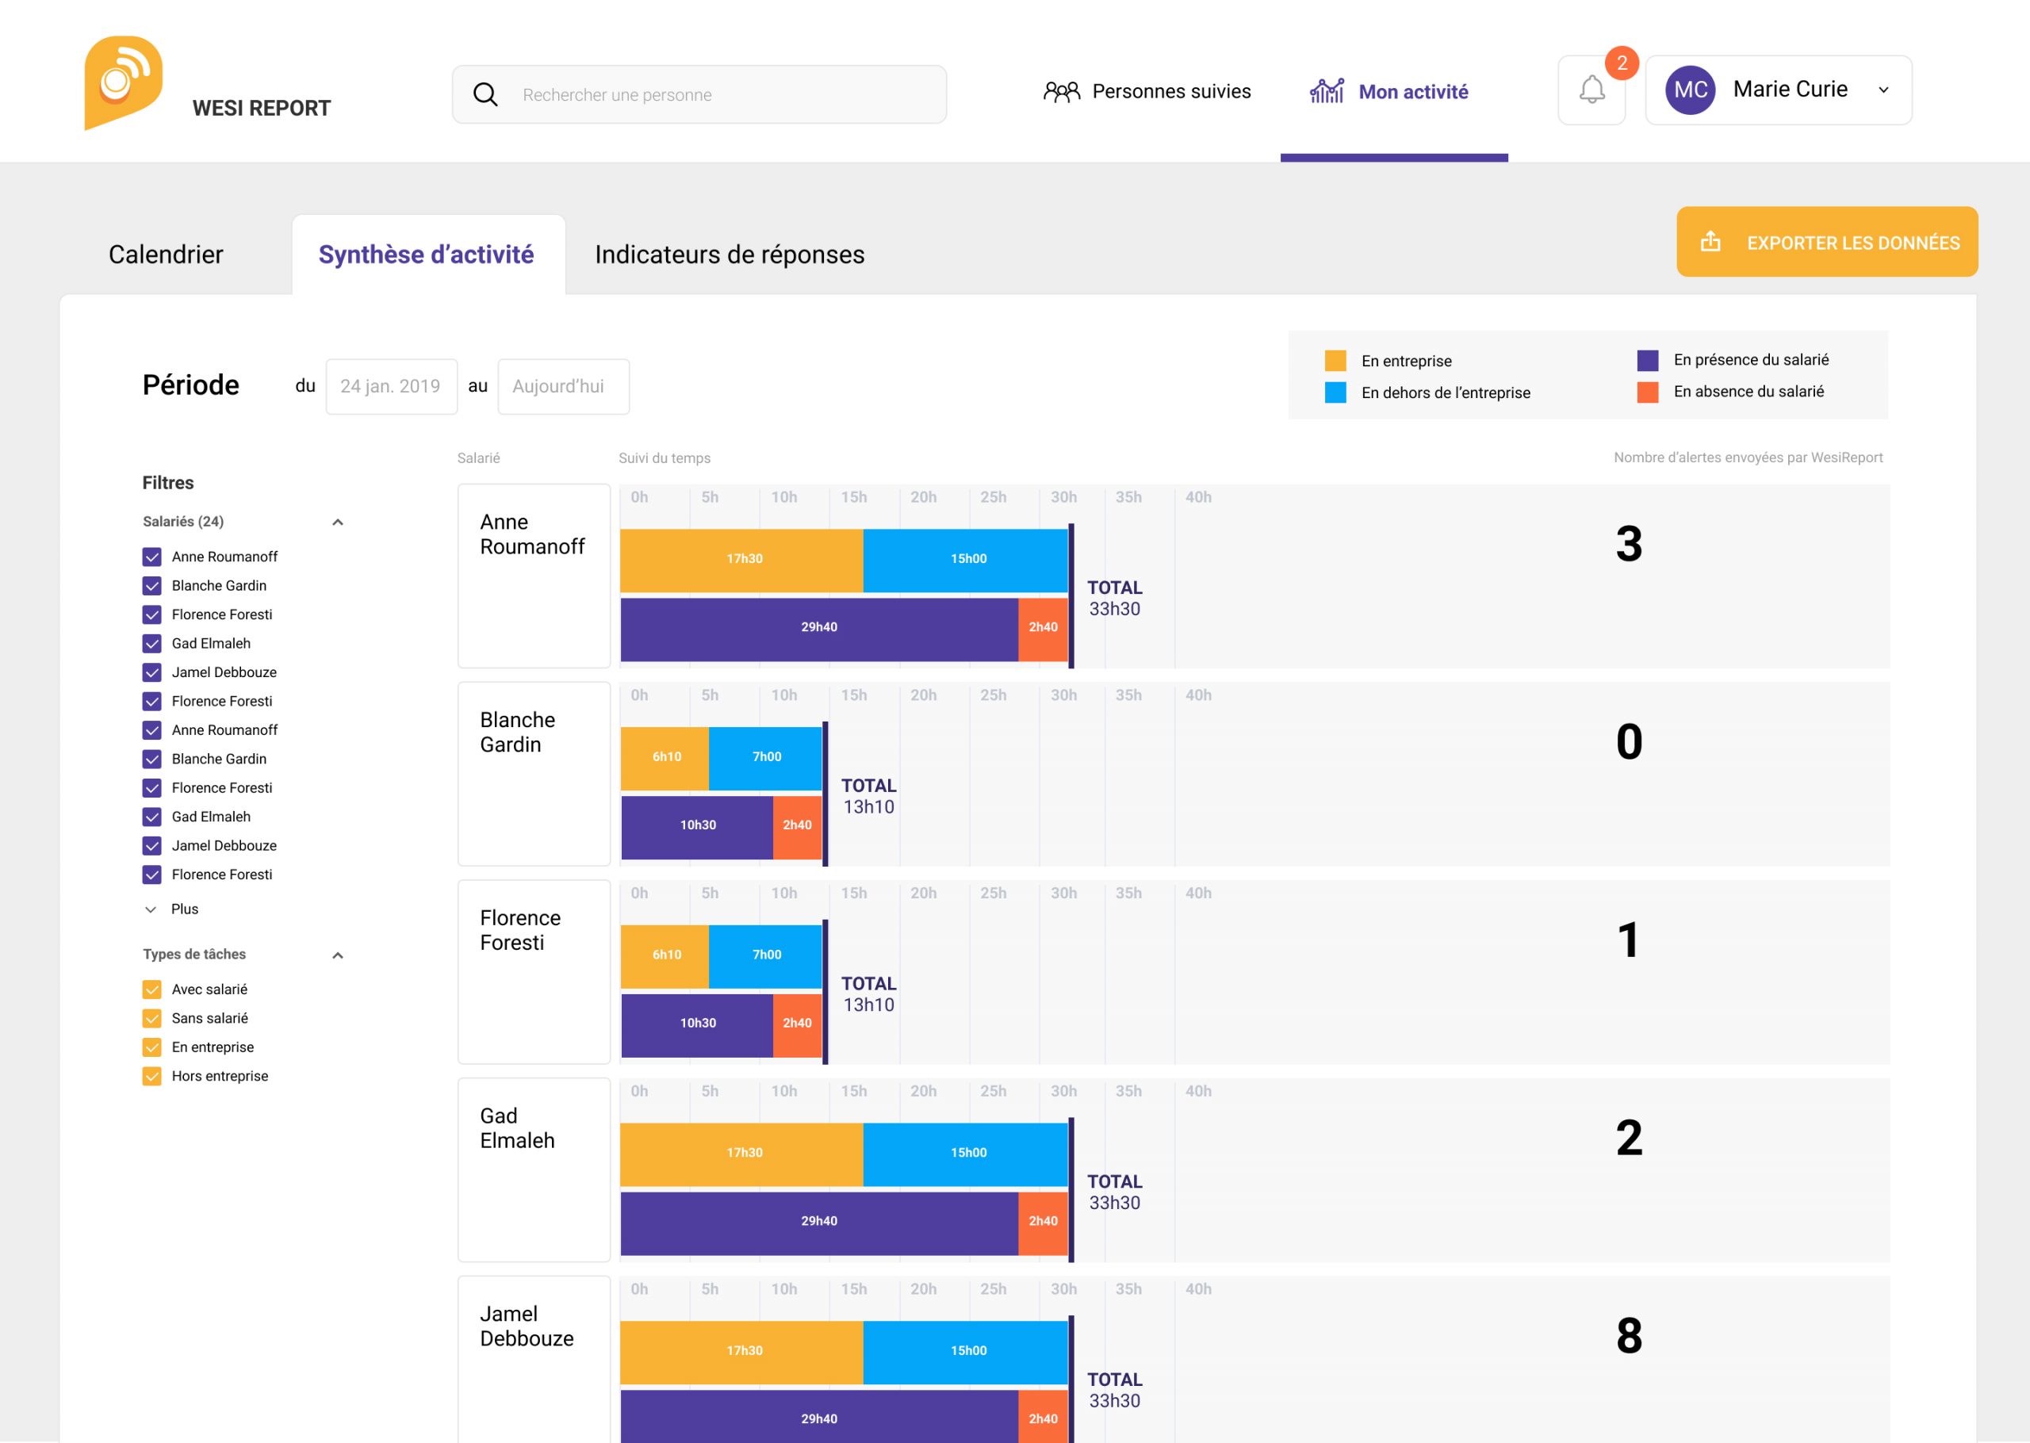Disable the Hors entreprise checkbox
Viewport: 2030px width, 1443px height.
tap(152, 1076)
